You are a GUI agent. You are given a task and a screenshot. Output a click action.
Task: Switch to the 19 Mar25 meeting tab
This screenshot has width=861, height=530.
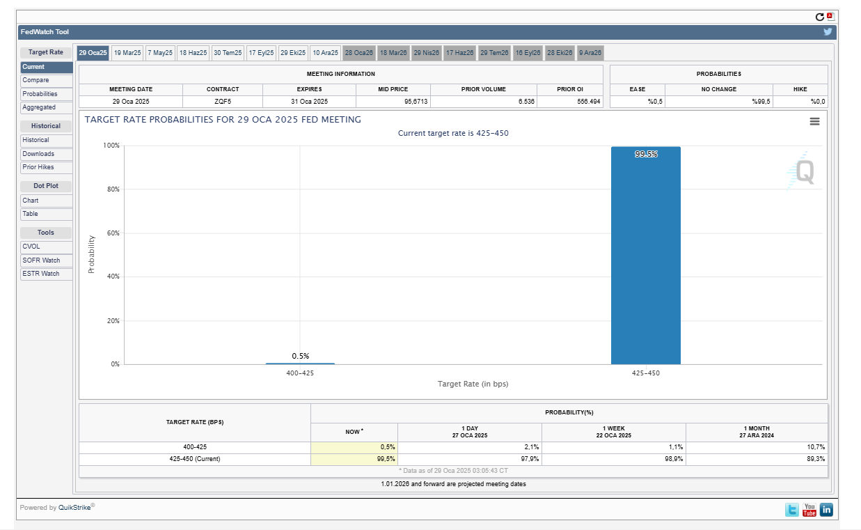tap(127, 53)
